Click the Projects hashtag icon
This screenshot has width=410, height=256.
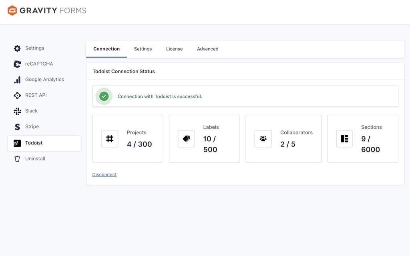109,138
